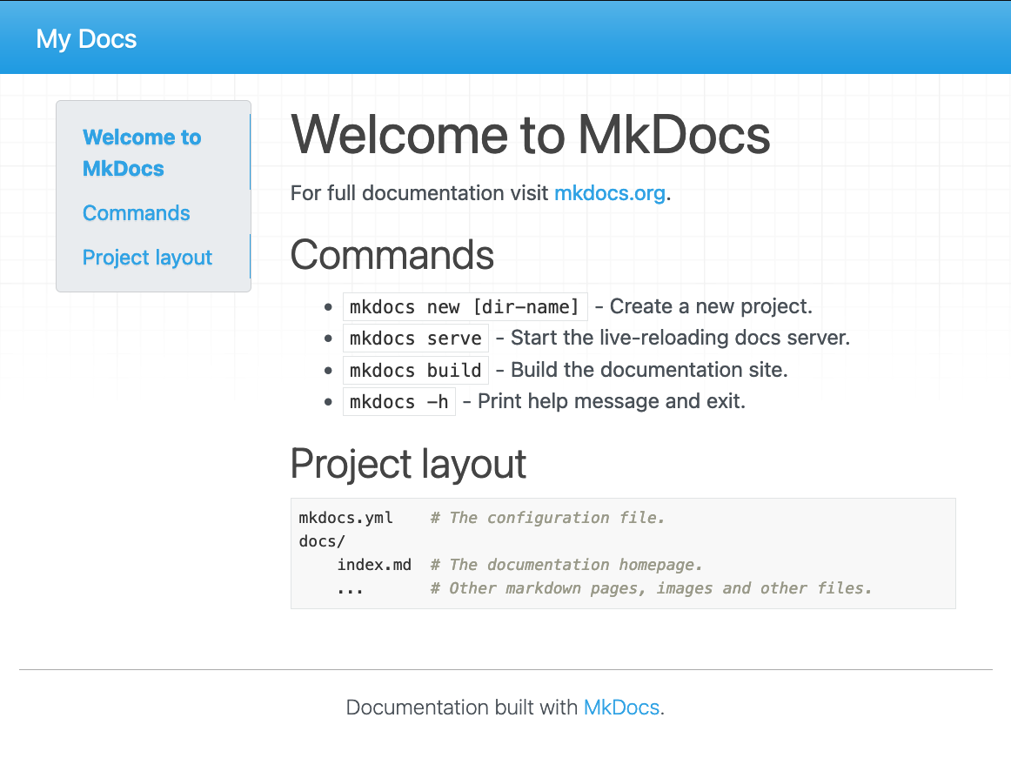Select the mkdocs -h code snippet
Image resolution: width=1011 pixels, height=758 pixels.
398,401
